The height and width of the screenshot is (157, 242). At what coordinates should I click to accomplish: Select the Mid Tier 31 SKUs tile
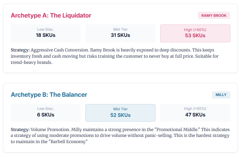tap(120, 33)
